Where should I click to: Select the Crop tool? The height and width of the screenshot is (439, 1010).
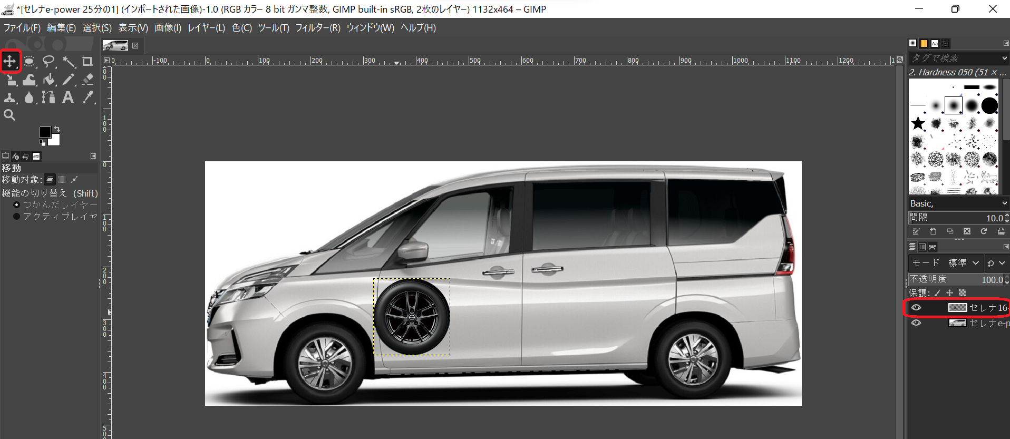click(88, 62)
